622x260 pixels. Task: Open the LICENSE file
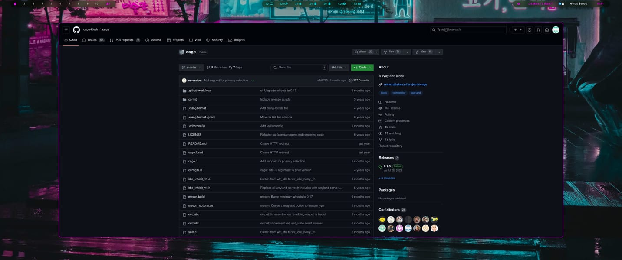pos(195,135)
